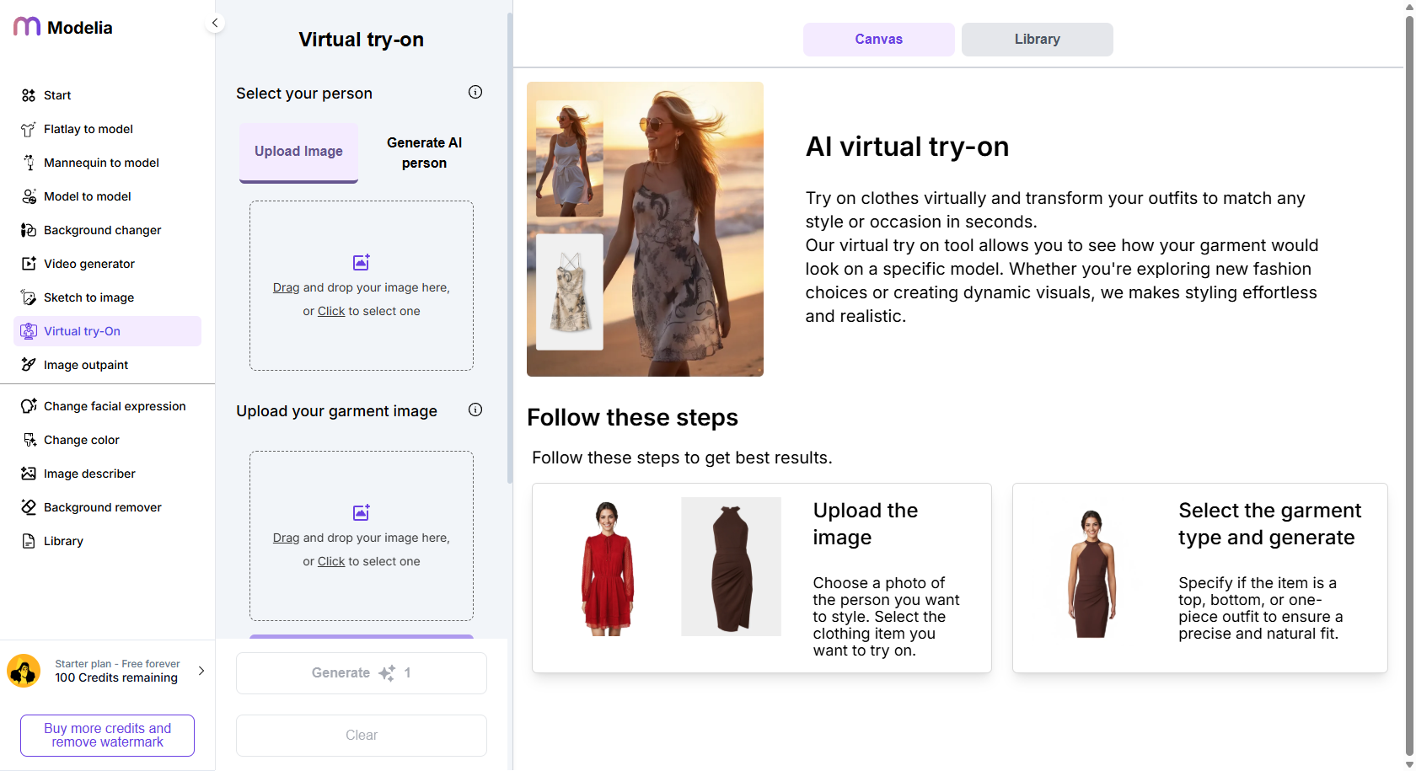Open garment image info tooltip
Screen dimensions: 1416x771
click(475, 410)
